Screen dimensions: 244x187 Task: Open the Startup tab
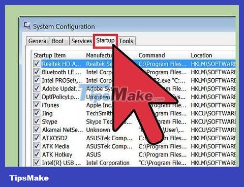(x=105, y=41)
